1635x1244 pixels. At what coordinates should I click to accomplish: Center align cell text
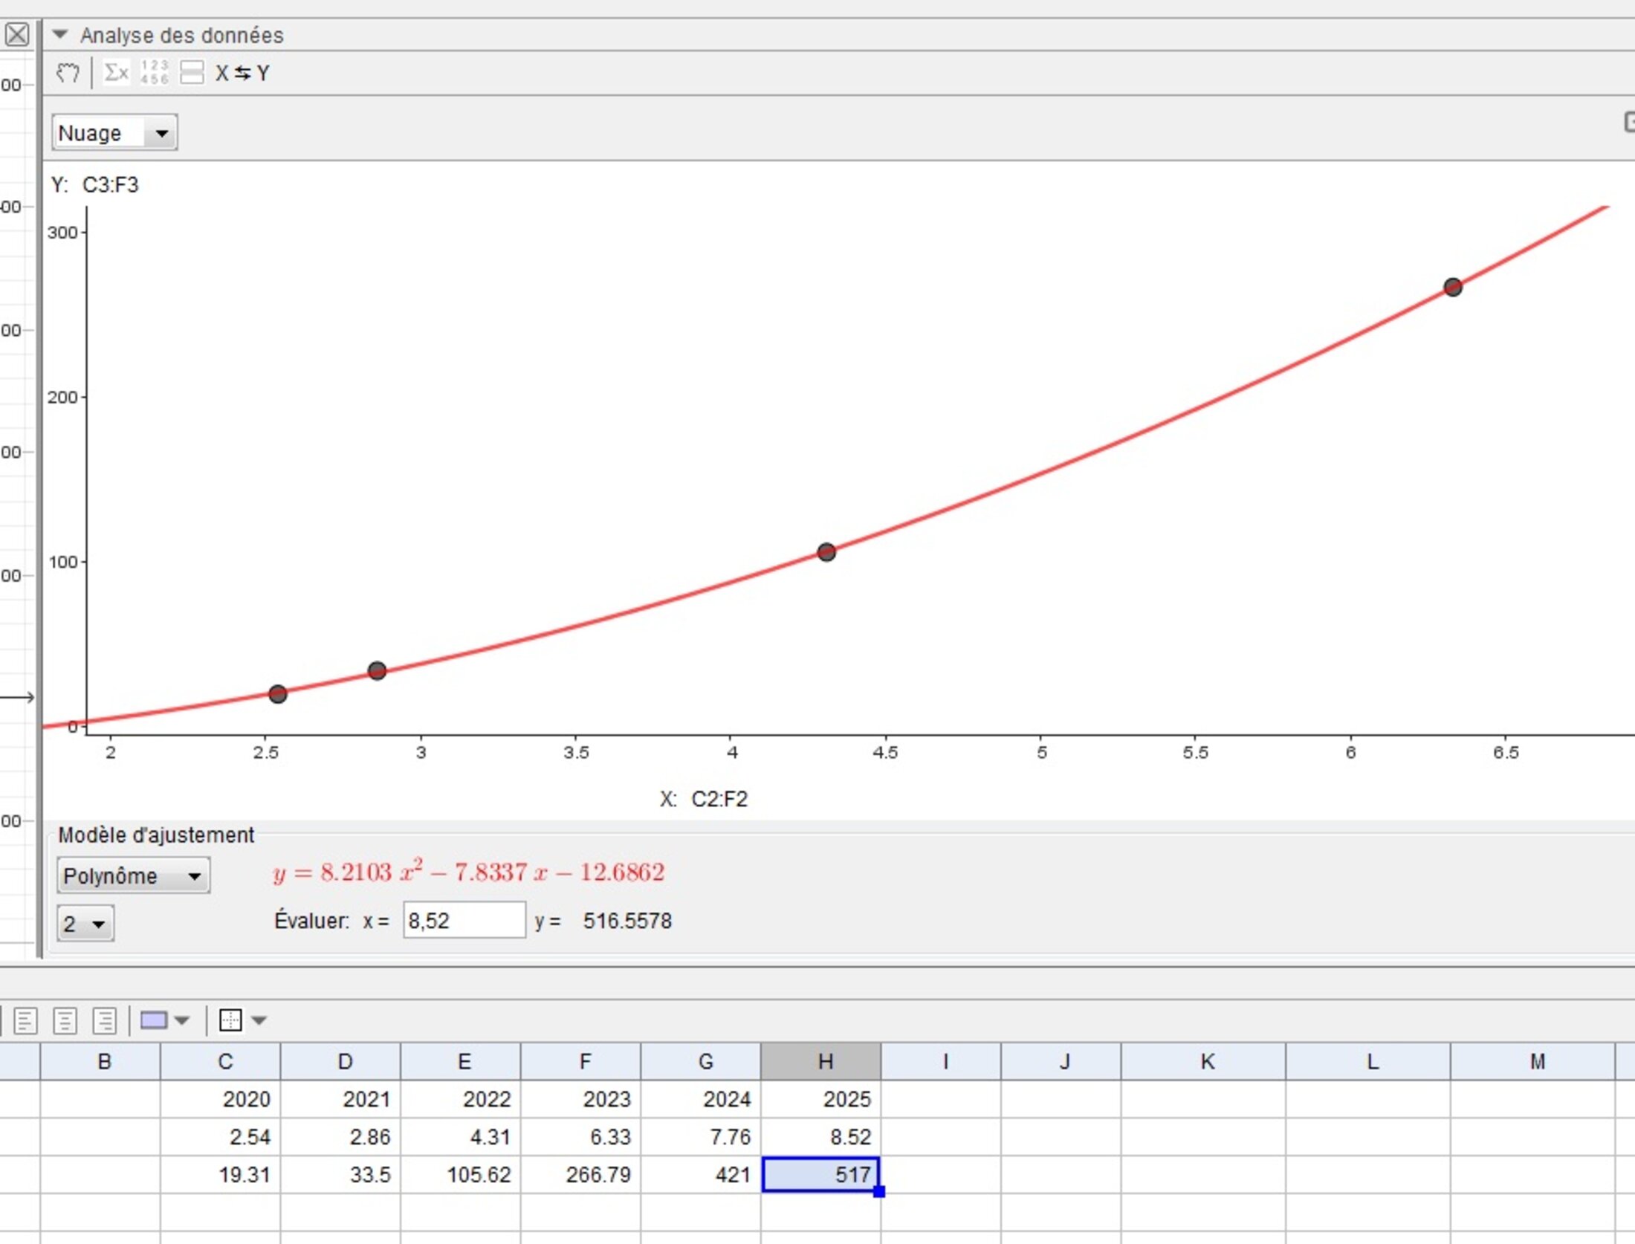click(65, 1020)
